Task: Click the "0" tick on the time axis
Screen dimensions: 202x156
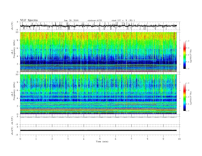Action: pos(20,139)
